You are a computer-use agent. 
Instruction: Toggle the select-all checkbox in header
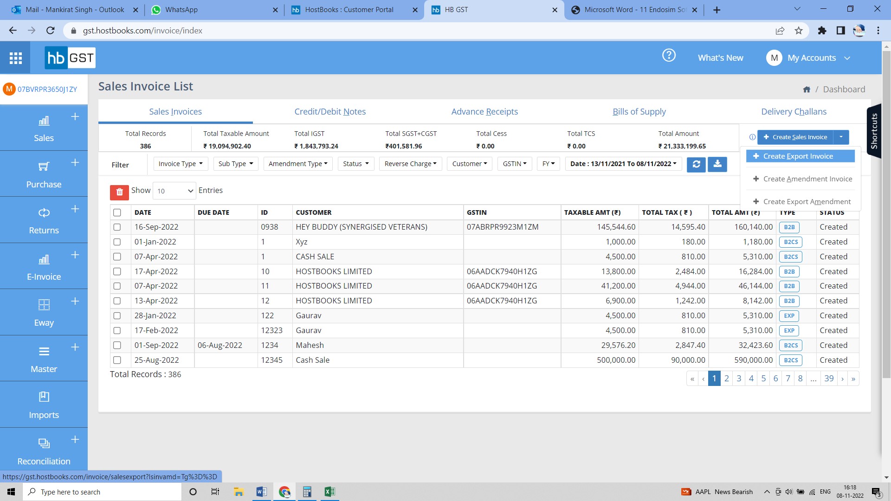click(117, 212)
